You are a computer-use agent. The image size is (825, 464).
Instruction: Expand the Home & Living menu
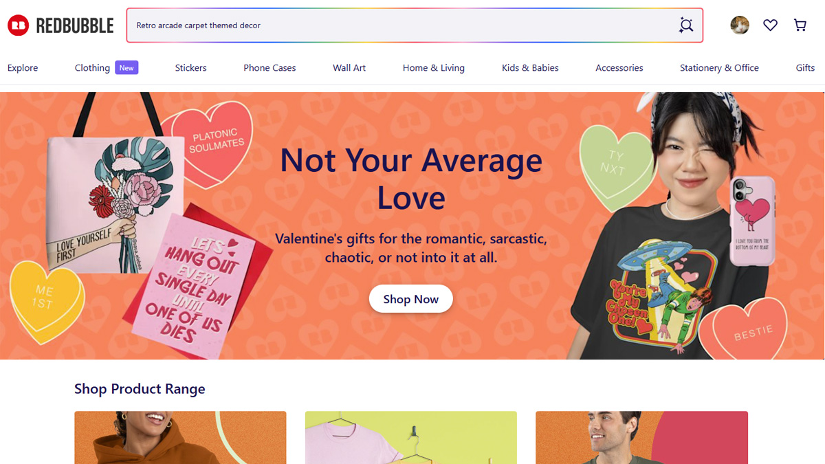434,68
